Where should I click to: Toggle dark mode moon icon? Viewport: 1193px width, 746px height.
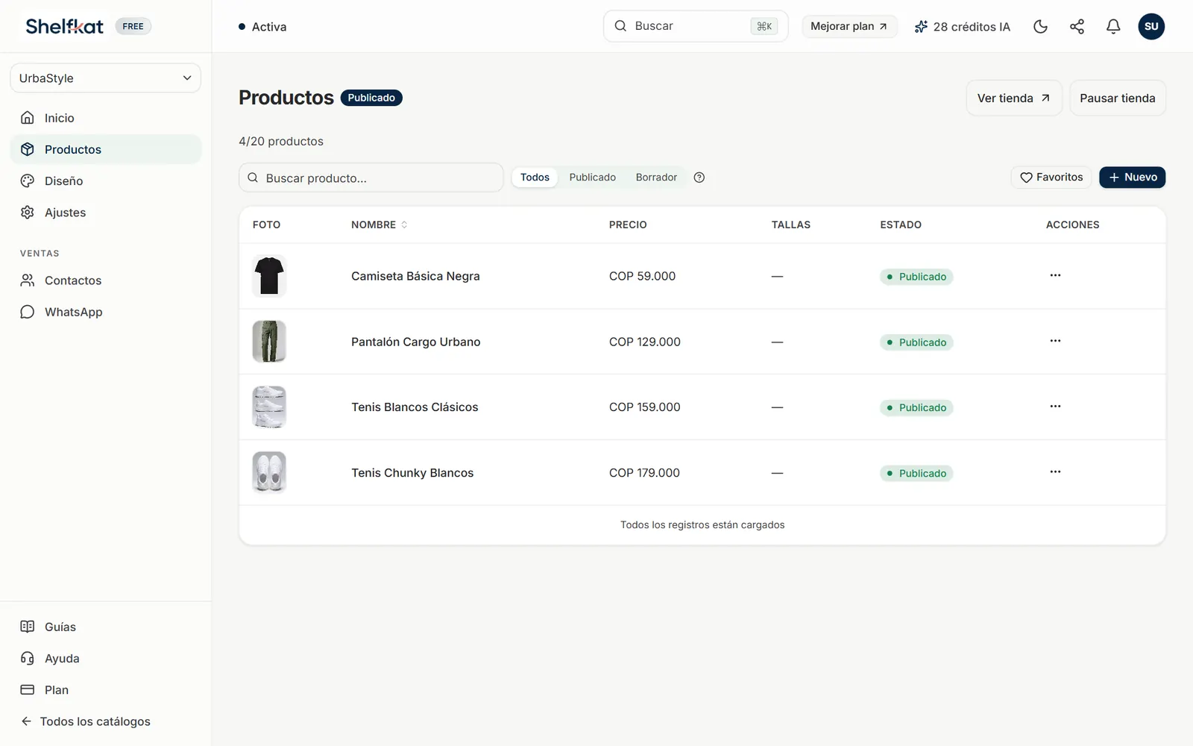pyautogui.click(x=1040, y=27)
